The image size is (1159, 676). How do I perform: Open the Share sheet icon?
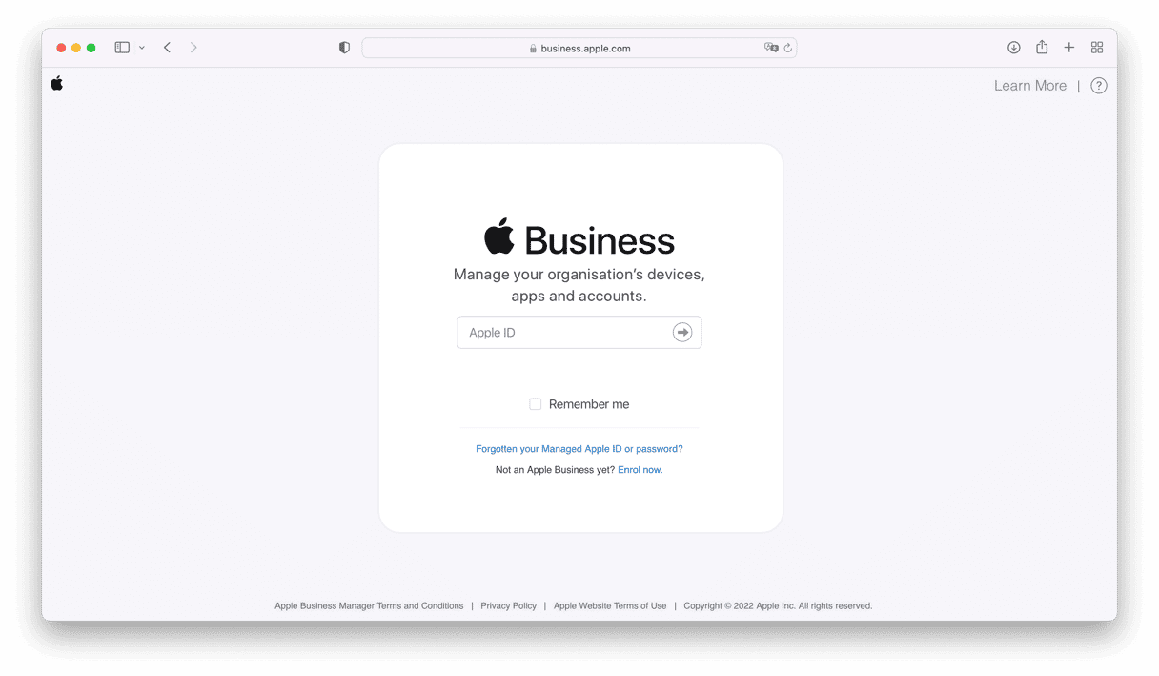tap(1042, 47)
